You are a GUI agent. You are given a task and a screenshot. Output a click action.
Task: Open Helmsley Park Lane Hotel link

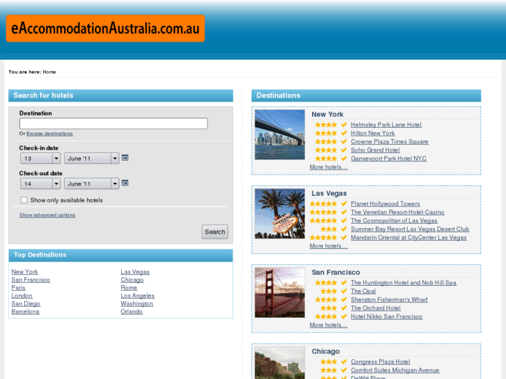point(386,124)
